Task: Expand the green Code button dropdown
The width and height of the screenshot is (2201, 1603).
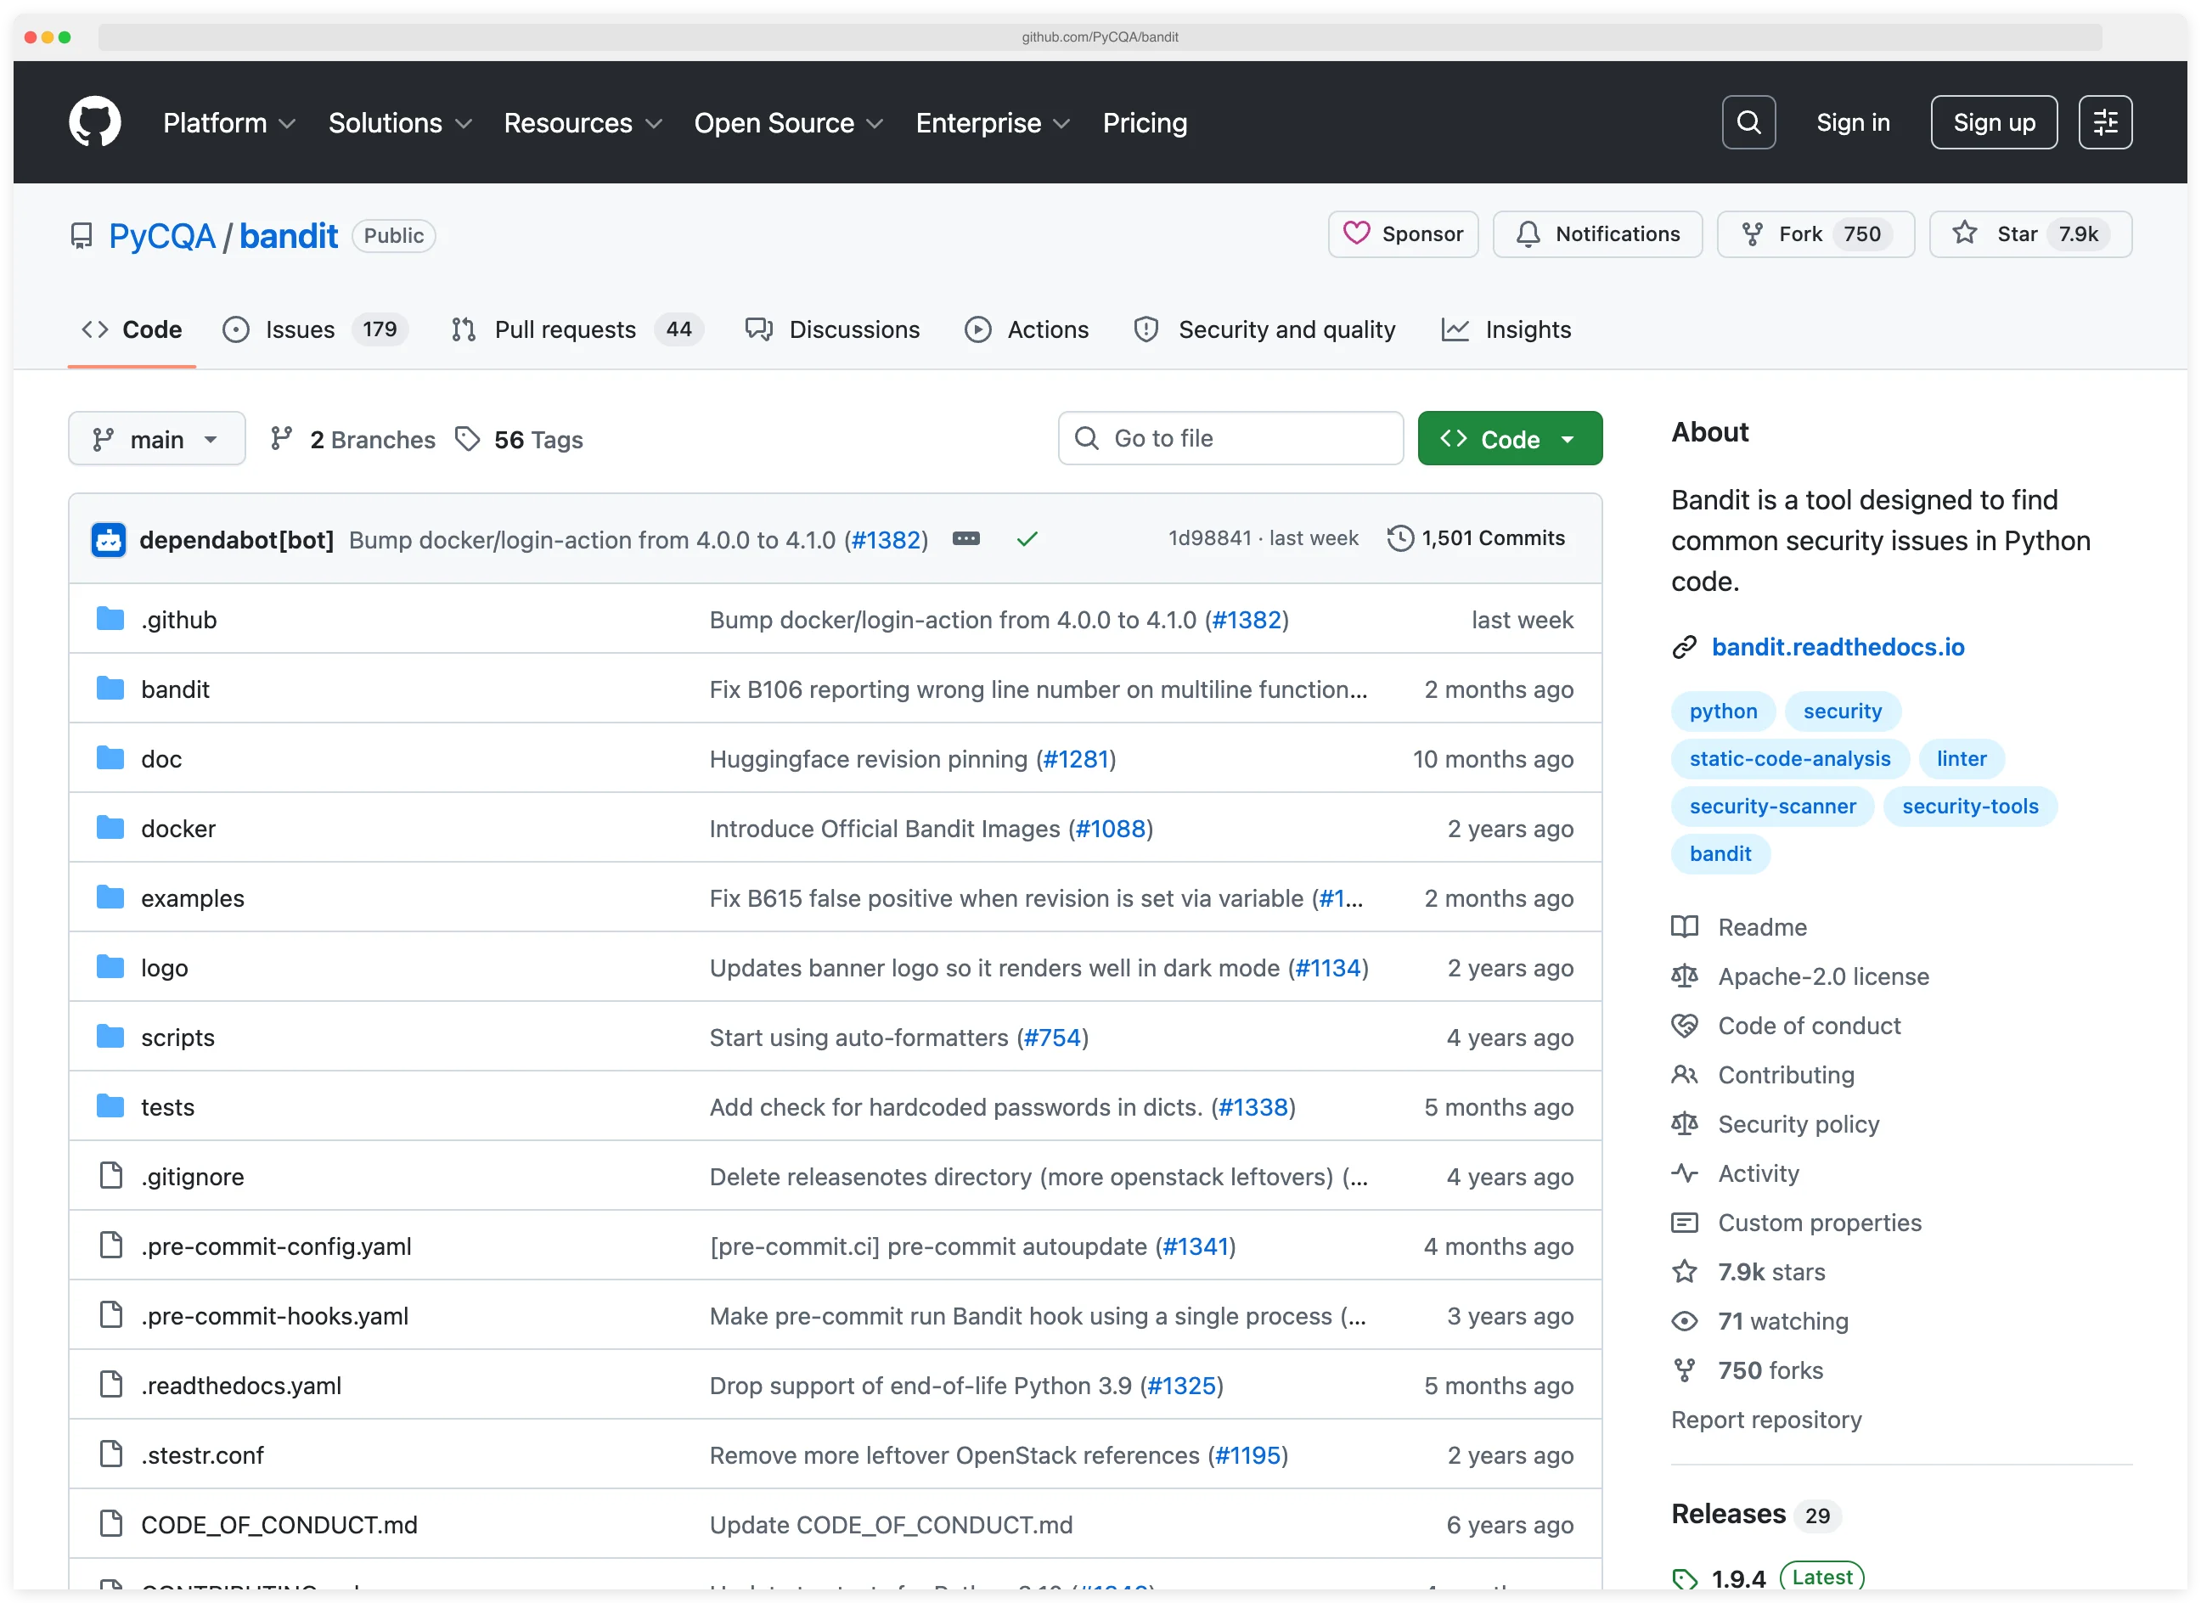Action: coord(1569,437)
